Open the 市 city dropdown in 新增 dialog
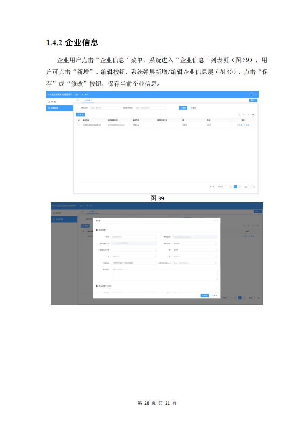305x431 pixels. click(x=134, y=256)
